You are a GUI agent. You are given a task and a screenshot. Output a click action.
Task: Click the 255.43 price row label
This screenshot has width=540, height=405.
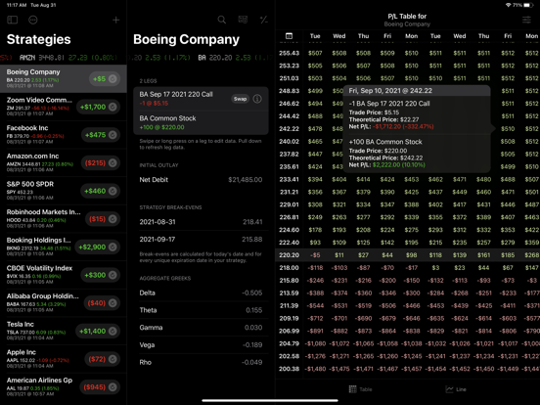289,54
